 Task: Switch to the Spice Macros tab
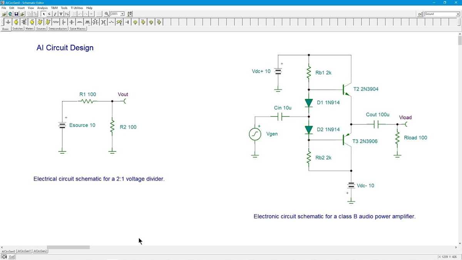pos(78,29)
